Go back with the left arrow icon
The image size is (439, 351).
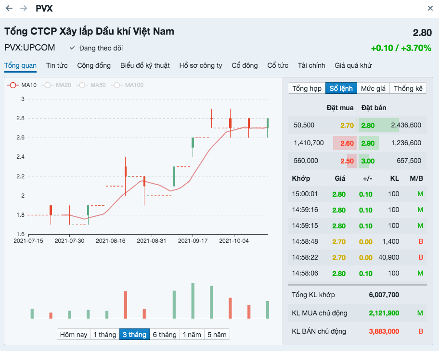pos(9,8)
